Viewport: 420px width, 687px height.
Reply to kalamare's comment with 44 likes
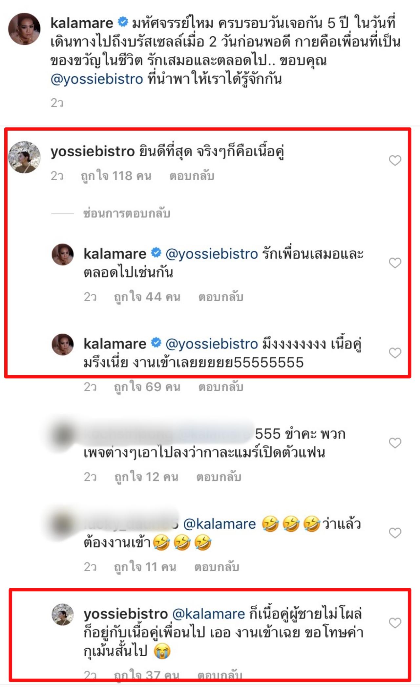(x=221, y=297)
